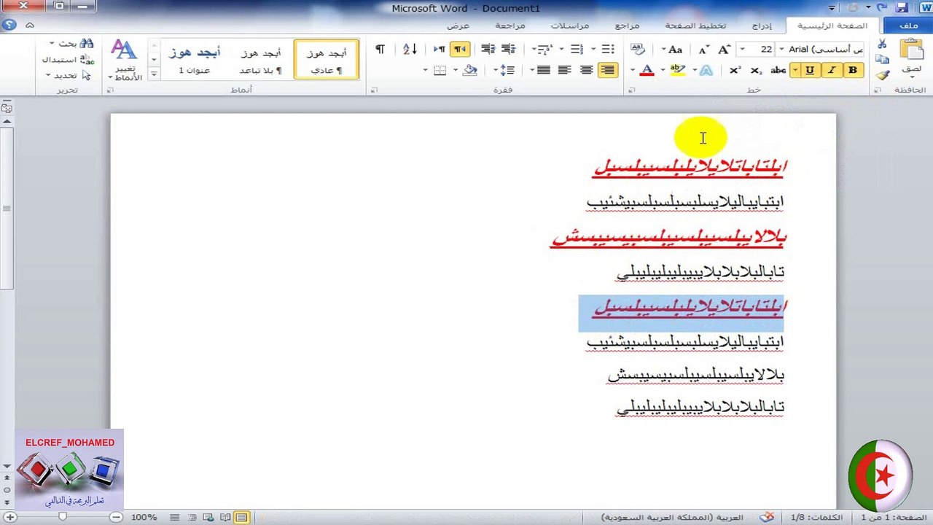
Task: Switch to Home (الصفحة الرئيسية) tab
Action: point(832,26)
